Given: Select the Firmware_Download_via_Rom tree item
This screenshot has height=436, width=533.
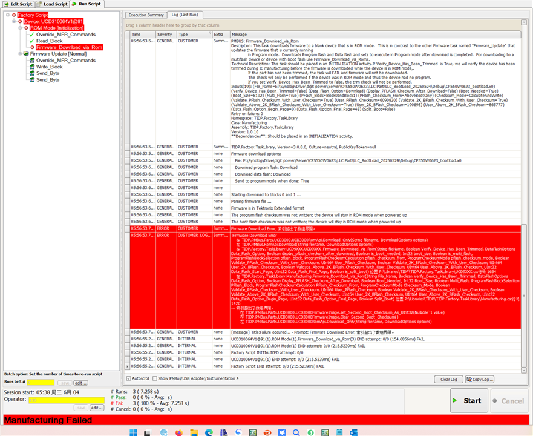Looking at the screenshot, I should tap(69, 47).
